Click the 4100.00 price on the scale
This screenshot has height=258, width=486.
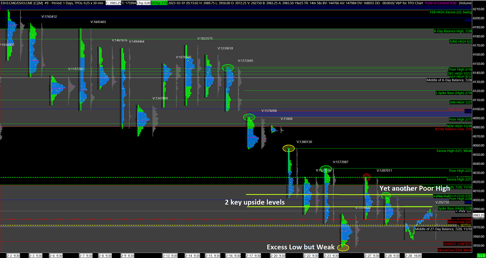pyautogui.click(x=479, y=109)
